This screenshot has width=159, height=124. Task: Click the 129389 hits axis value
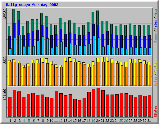coord(5,14)
